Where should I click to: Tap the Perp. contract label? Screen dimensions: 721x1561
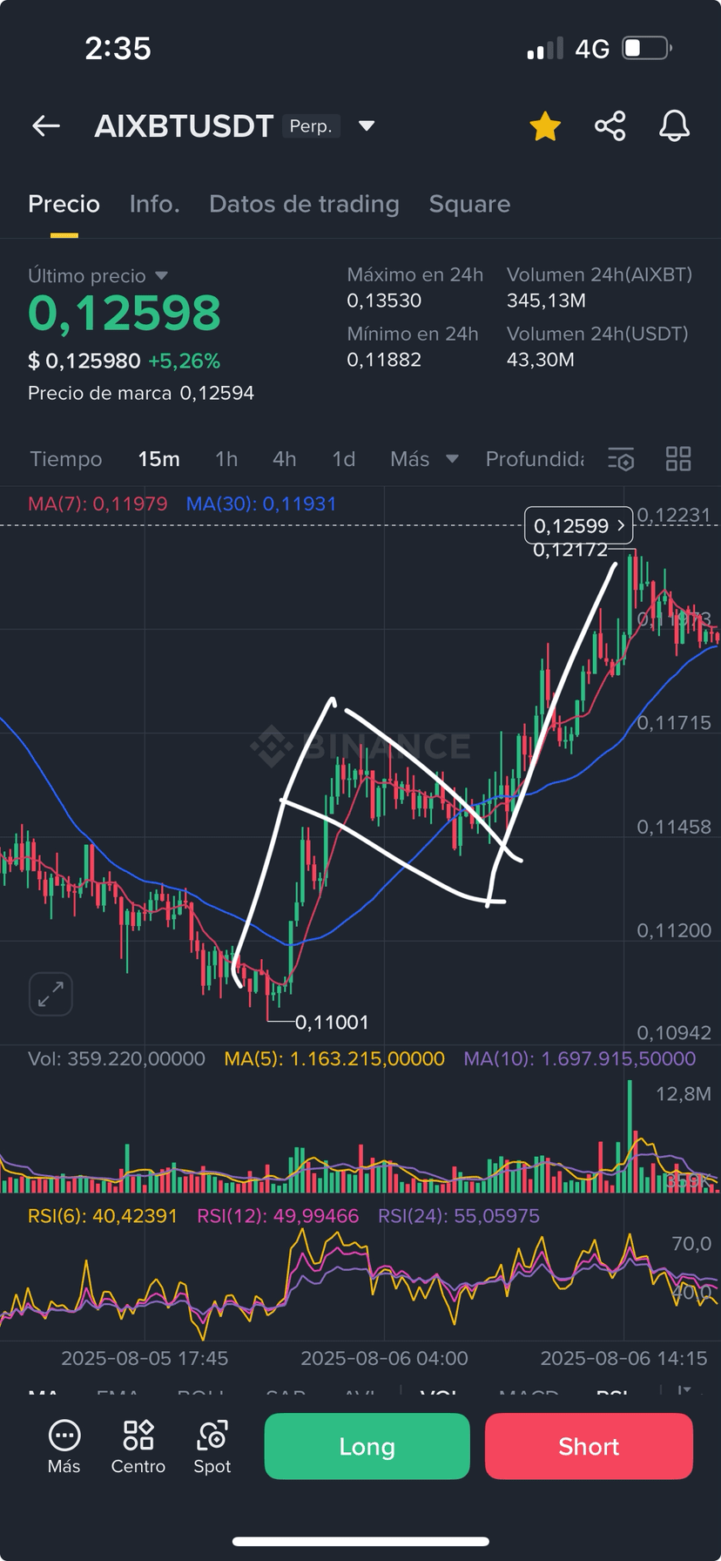311,126
